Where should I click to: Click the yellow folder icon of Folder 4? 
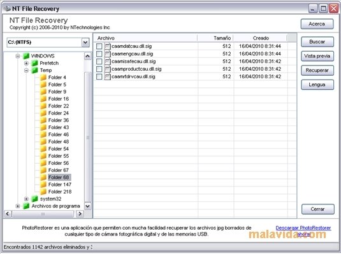point(43,78)
